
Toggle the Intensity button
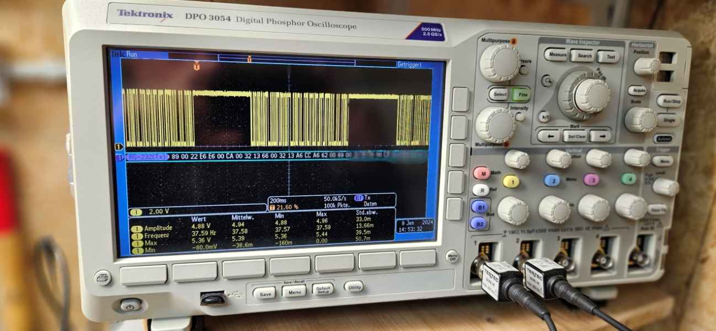click(x=520, y=116)
